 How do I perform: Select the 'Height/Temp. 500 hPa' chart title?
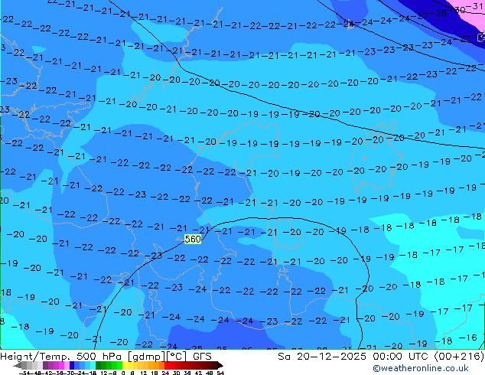(x=62, y=357)
